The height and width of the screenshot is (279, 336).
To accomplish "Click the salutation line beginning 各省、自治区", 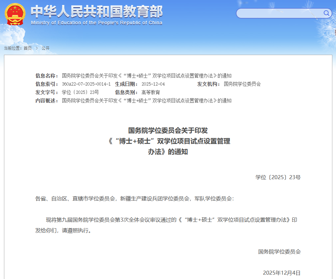I will 134,199.
